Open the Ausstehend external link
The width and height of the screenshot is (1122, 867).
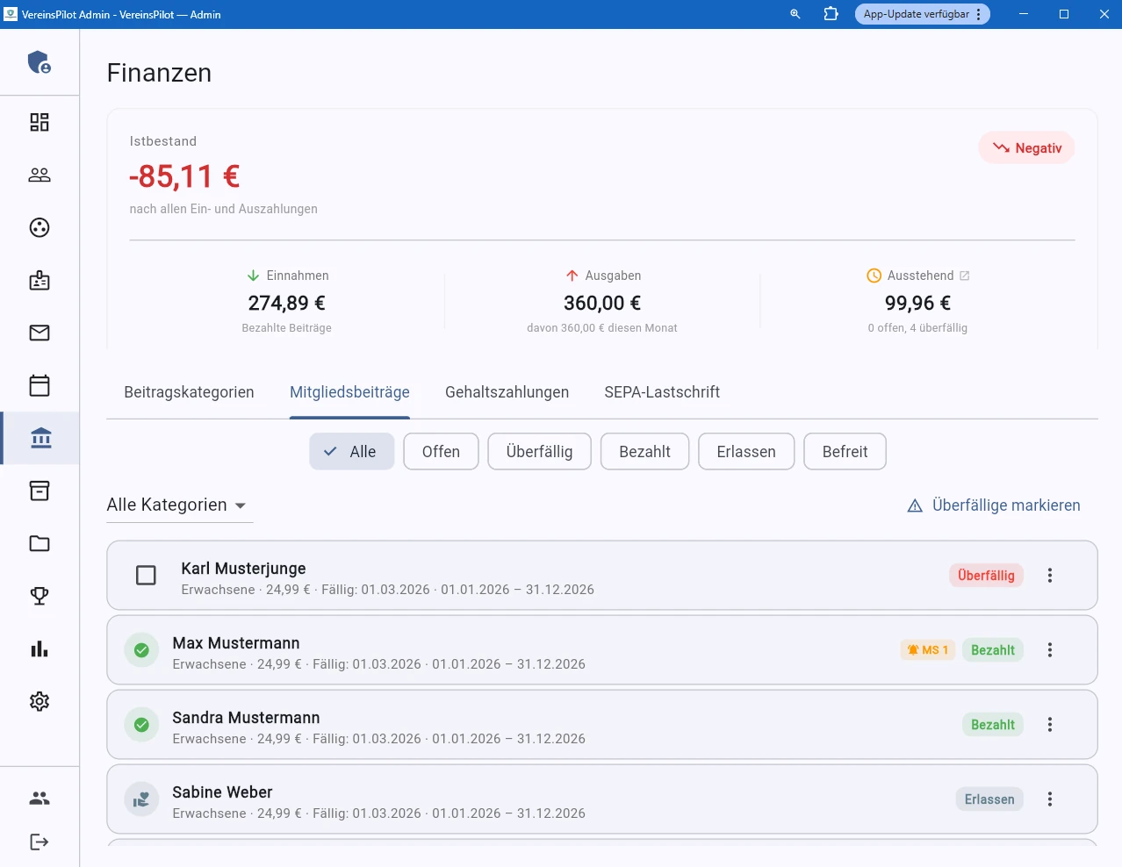[965, 275]
